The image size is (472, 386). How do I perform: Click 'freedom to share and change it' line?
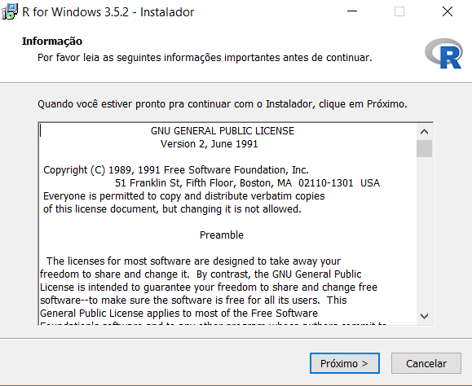[x=201, y=274]
